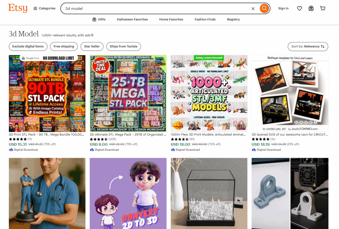Go to Halloween Favorites
Image resolution: width=339 pixels, height=229 pixels.
tap(132, 19)
